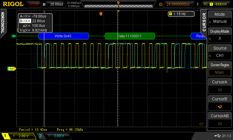
Task: Click the Freq = 96.15kHz measurement
Action: [x=70, y=129]
